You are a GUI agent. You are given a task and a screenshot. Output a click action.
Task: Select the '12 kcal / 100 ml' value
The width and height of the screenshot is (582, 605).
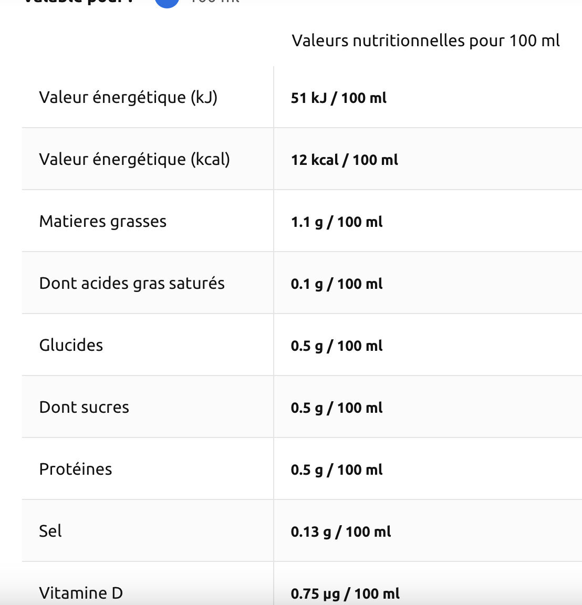345,160
